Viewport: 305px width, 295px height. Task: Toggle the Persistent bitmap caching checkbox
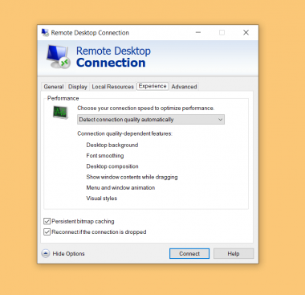click(x=47, y=221)
